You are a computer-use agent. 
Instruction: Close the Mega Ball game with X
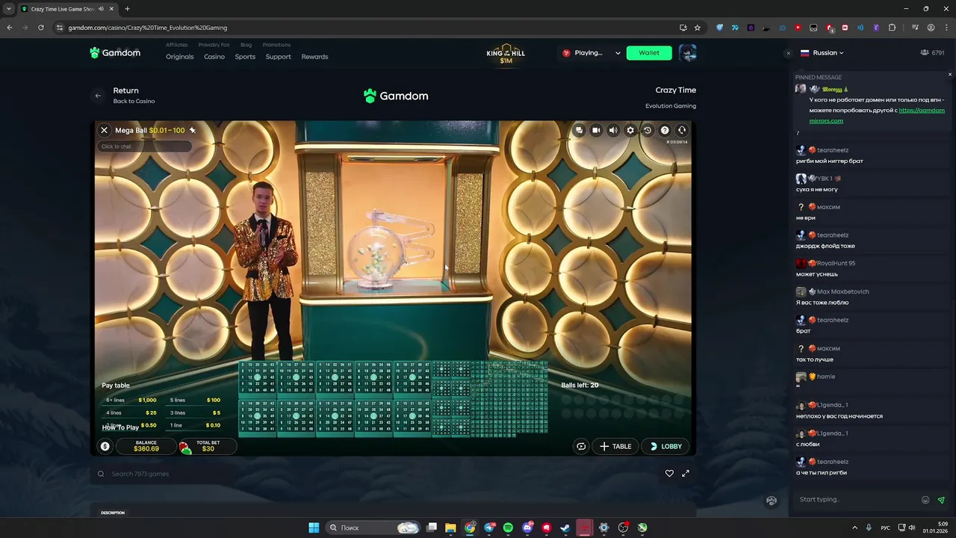coord(105,130)
